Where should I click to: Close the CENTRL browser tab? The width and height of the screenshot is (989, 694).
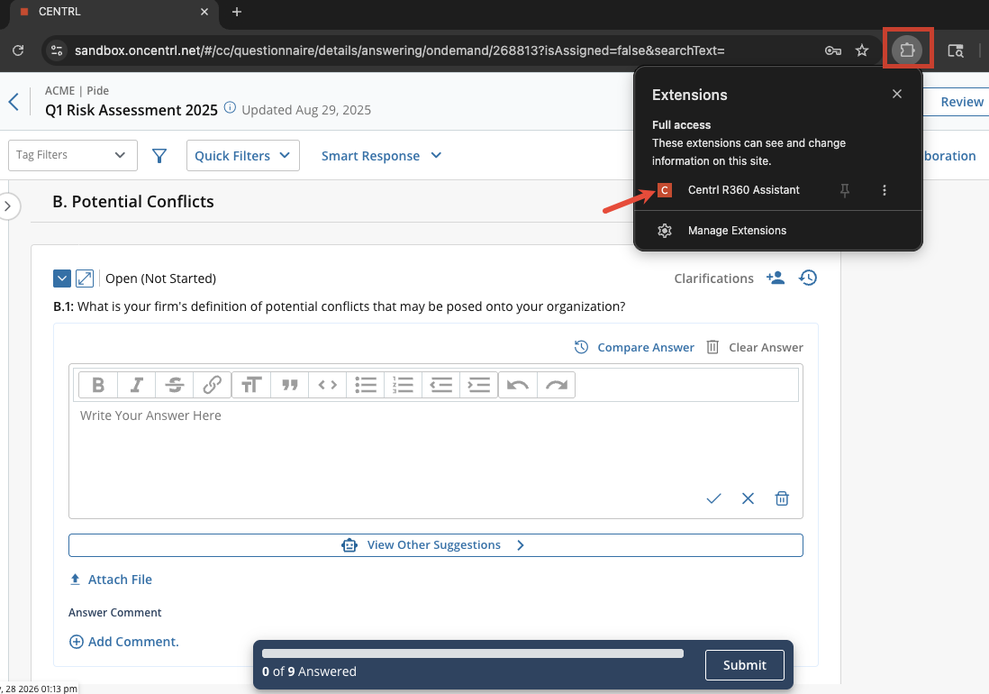click(x=204, y=12)
